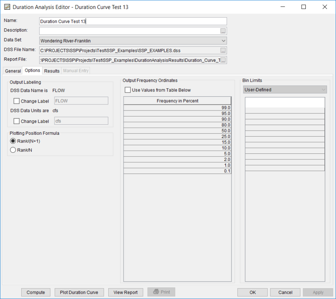
Task: Click the FLOW label text field
Action: [x=81, y=101]
